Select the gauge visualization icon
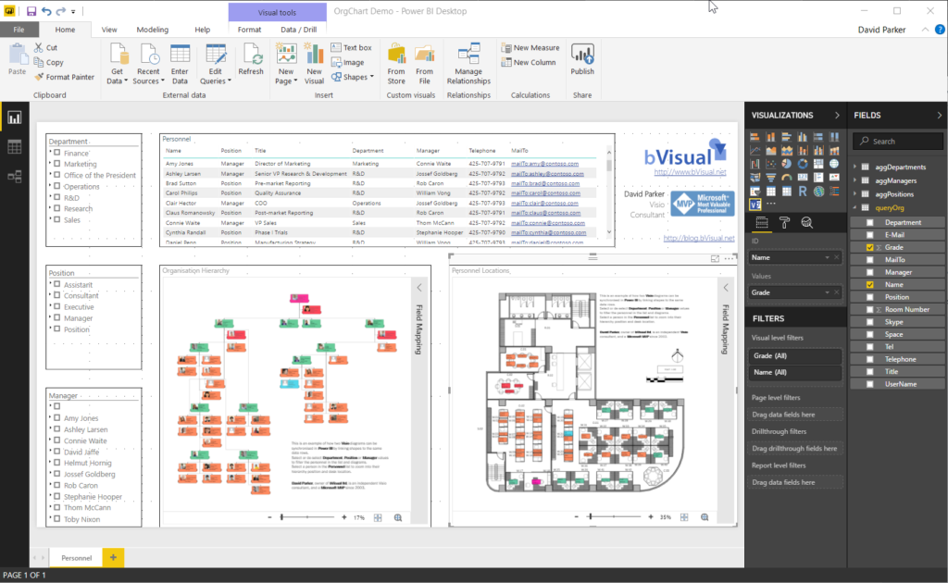Image resolution: width=948 pixels, height=583 pixels. click(786, 177)
